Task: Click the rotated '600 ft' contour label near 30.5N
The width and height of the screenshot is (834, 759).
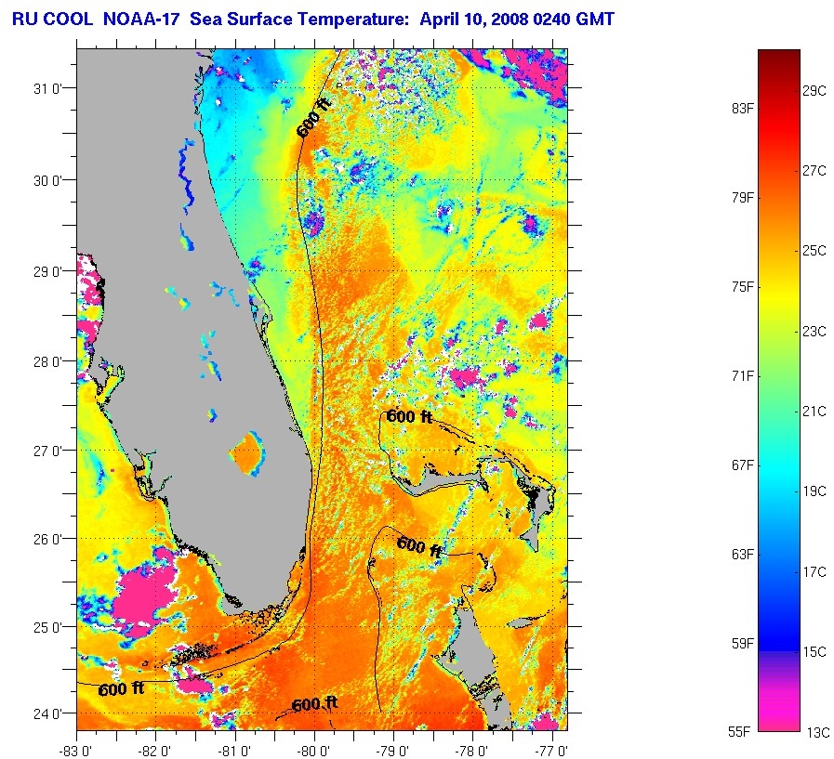Action: (314, 117)
